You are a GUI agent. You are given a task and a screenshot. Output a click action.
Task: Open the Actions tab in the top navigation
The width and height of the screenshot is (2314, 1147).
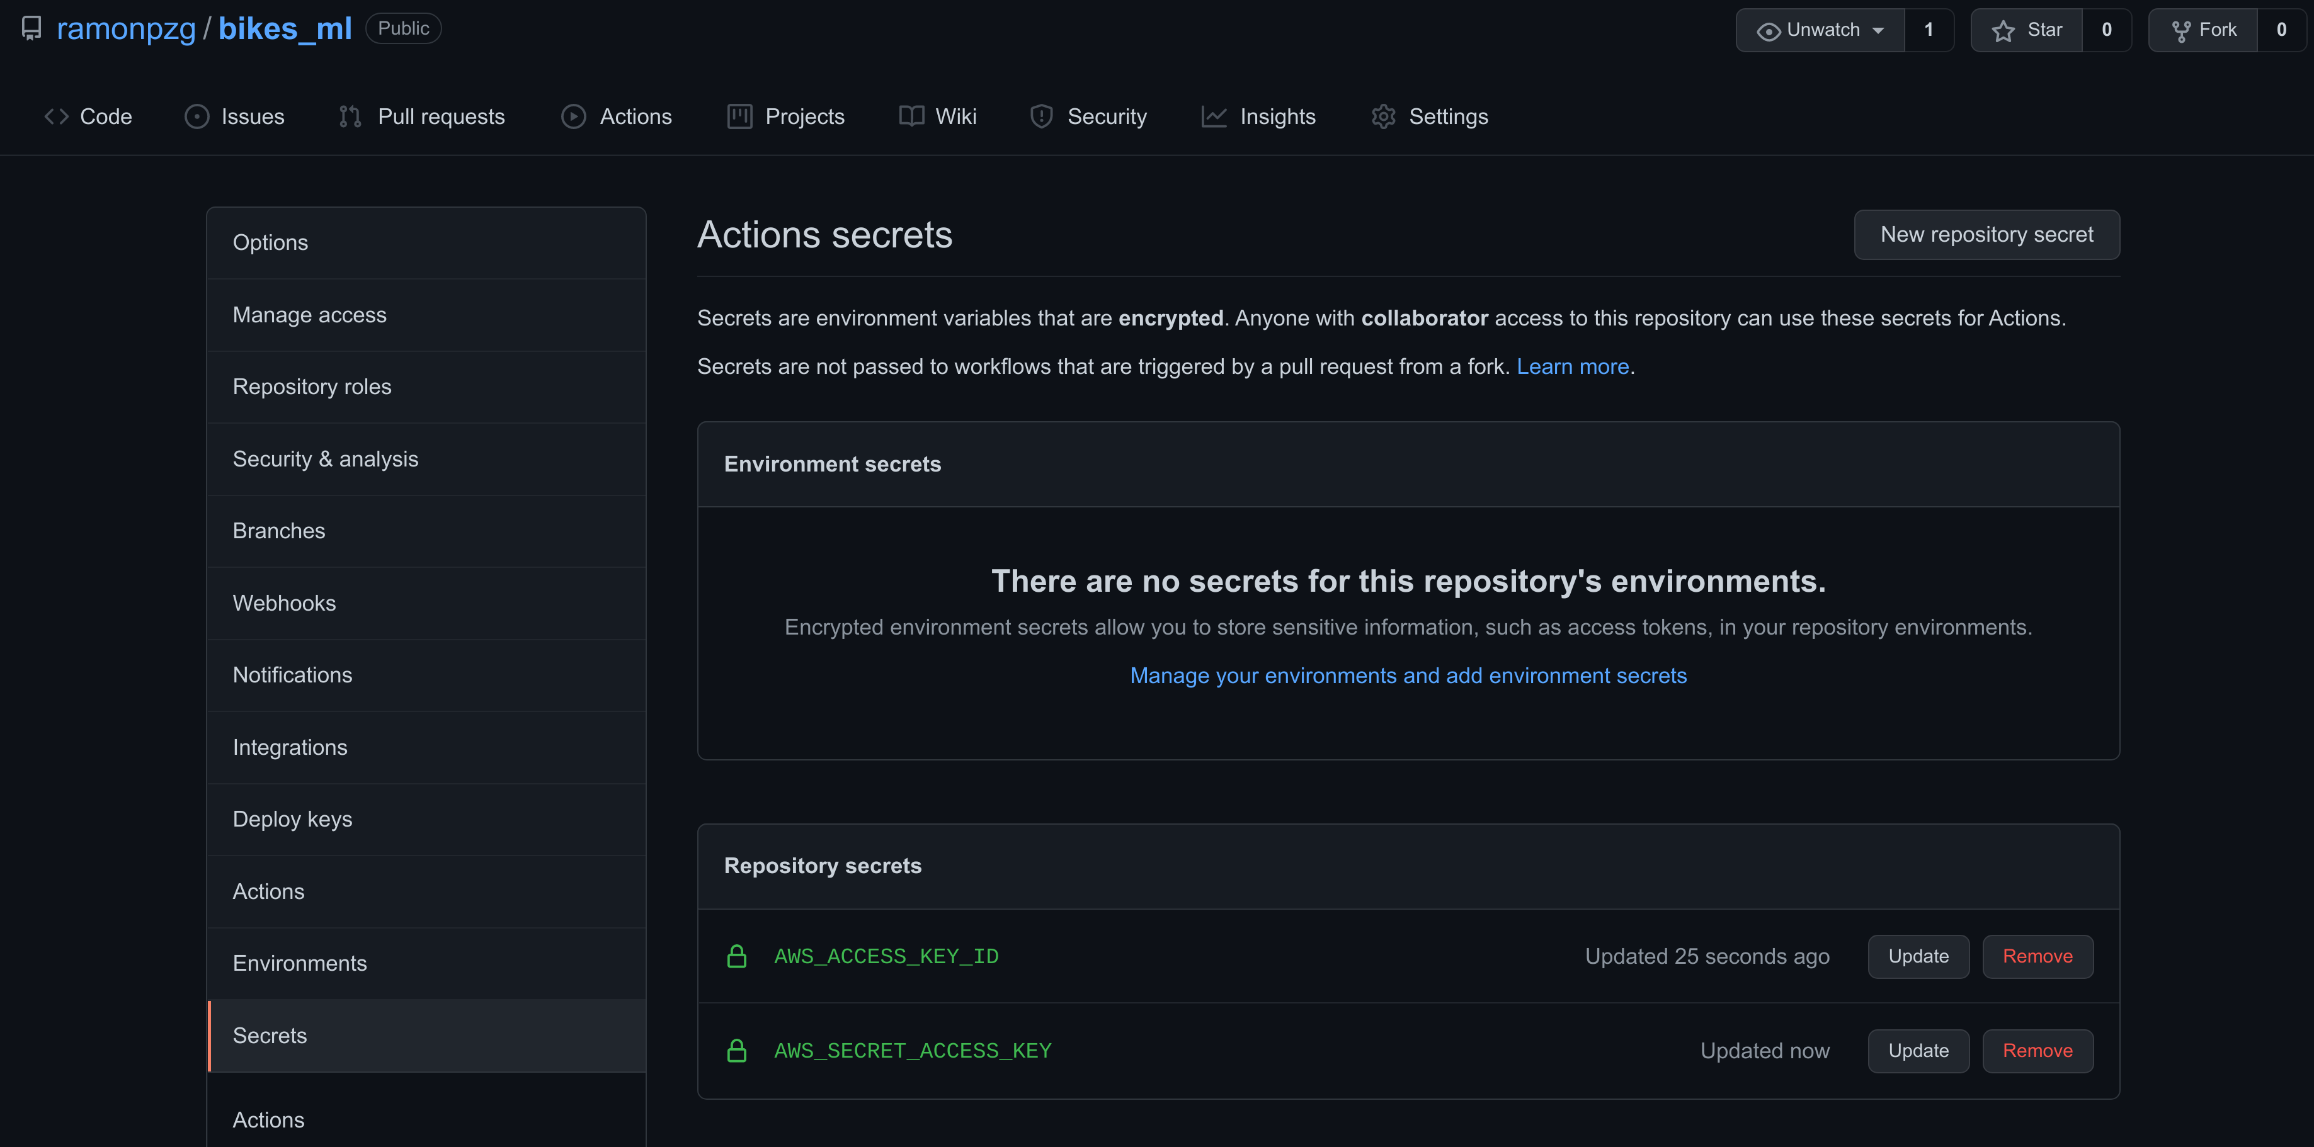616,116
